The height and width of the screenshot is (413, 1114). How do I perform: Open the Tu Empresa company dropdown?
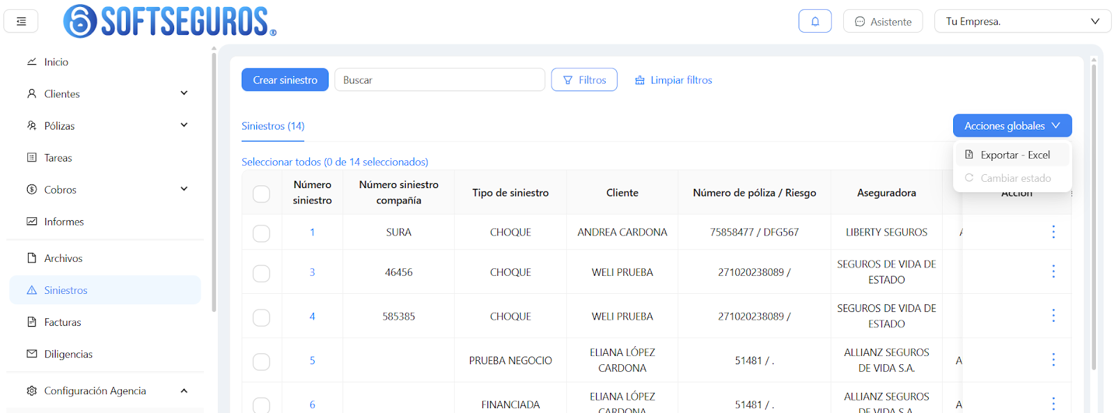[1022, 22]
